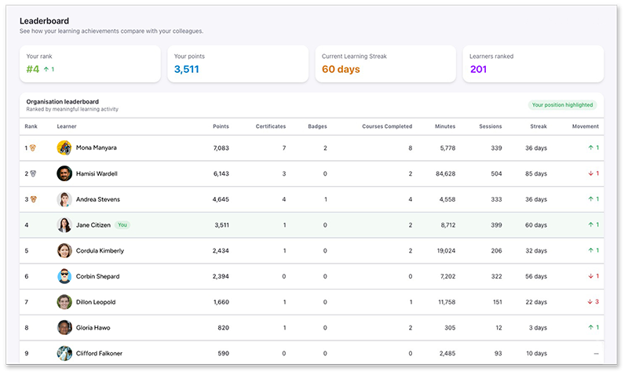This screenshot has height=375, width=628.
Task: Click the Streak column header
Action: tap(539, 126)
